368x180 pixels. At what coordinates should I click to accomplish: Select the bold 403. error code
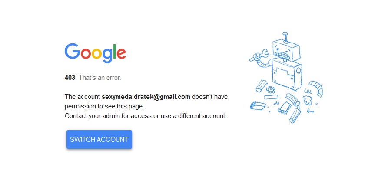(x=71, y=78)
